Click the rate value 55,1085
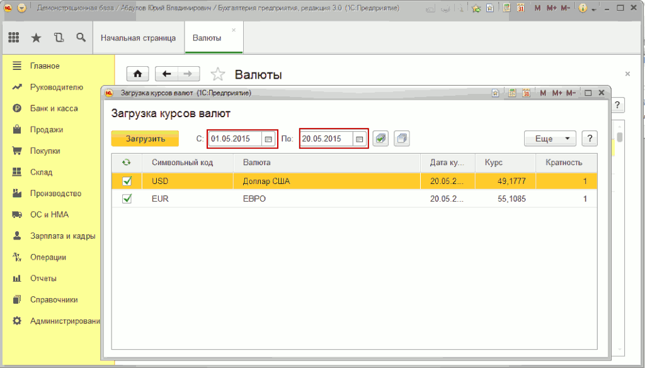 511,199
